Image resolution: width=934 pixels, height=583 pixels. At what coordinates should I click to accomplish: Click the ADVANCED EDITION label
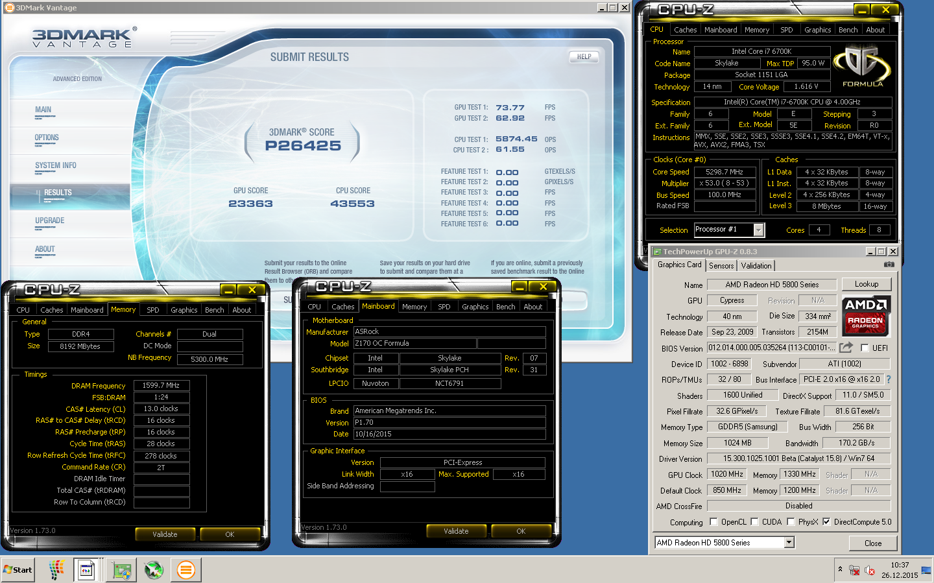(77, 79)
